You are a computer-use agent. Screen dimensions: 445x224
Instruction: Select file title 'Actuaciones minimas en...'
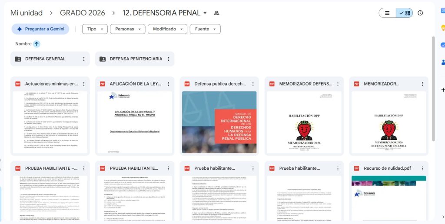point(51,84)
